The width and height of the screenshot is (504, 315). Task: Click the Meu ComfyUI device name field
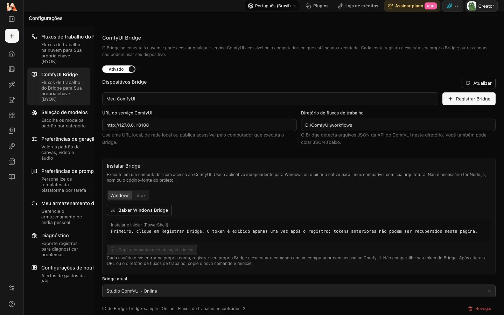click(270, 99)
